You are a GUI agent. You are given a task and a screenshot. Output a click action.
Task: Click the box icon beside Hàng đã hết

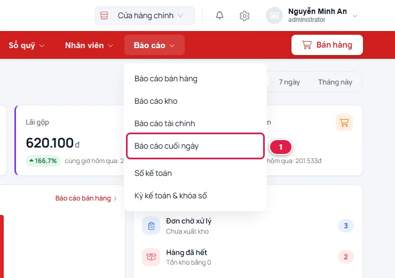pos(151,257)
